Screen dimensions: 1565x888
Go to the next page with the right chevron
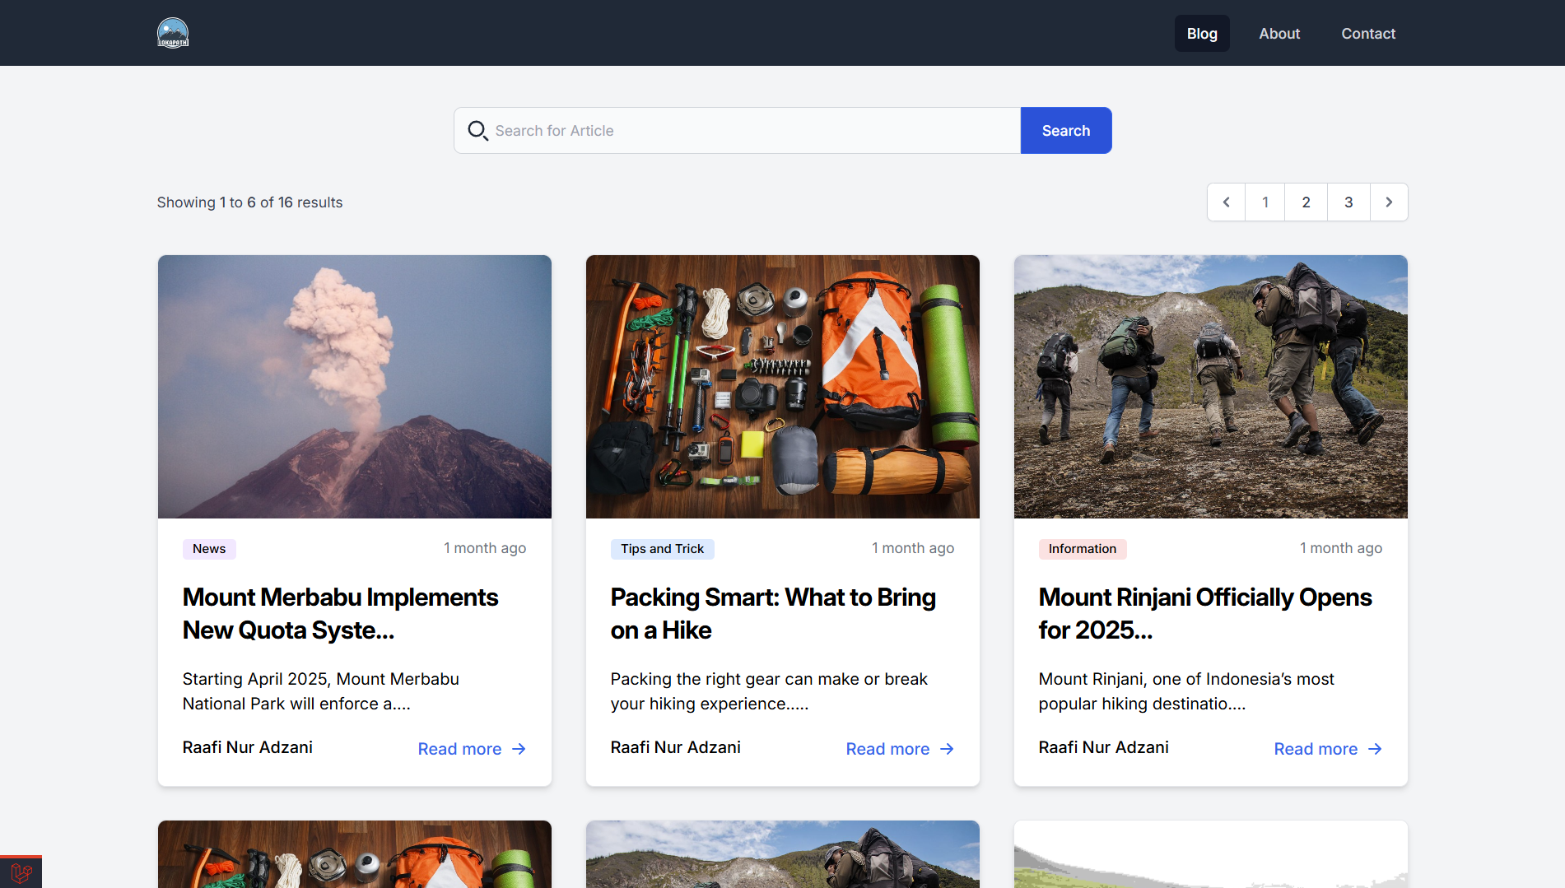[1389, 202]
